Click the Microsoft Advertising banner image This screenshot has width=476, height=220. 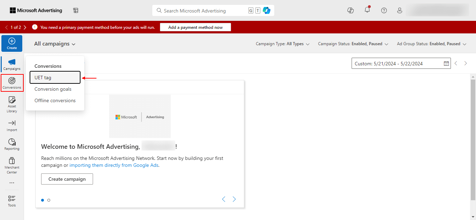click(140, 116)
